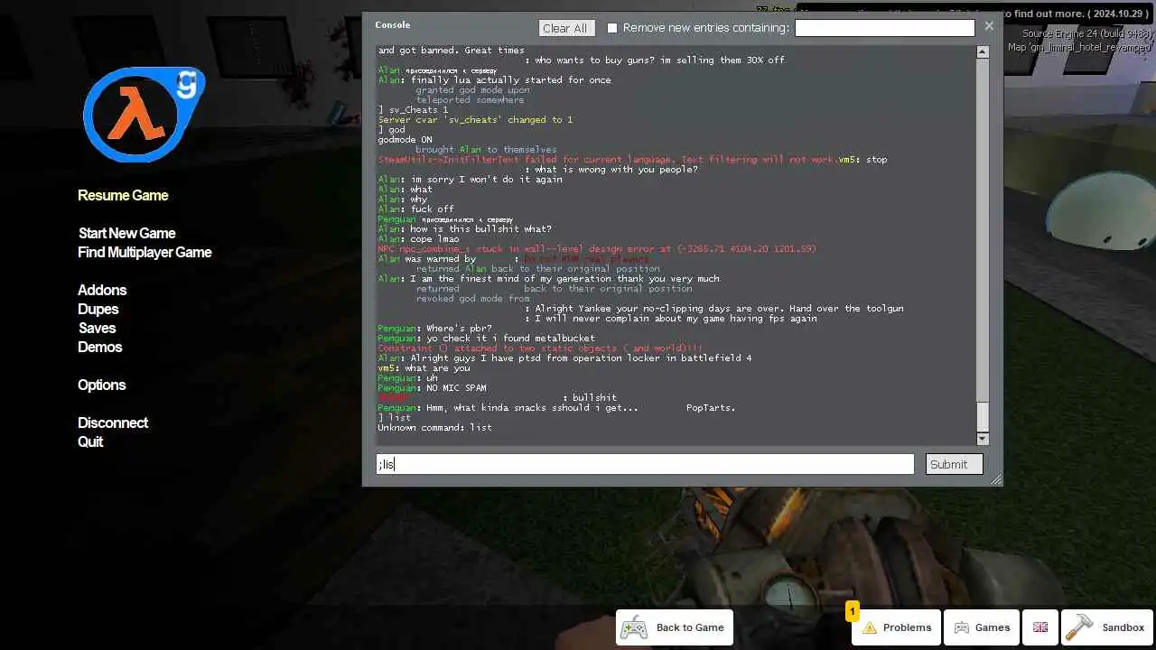Click the Console window title

click(392, 25)
